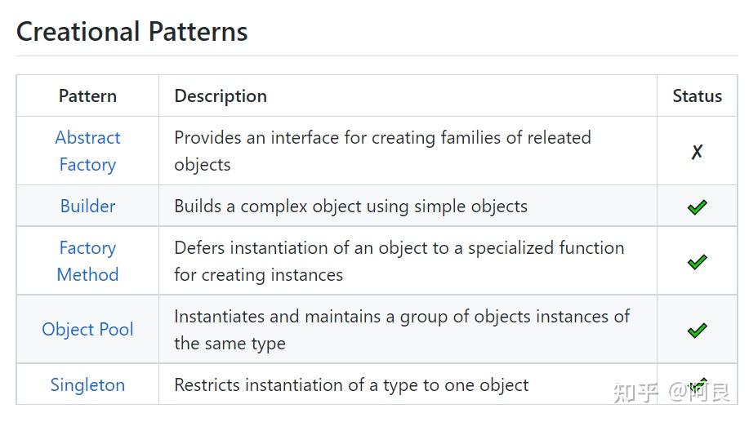
Task: Open the Object Pool link
Action: pos(88,330)
